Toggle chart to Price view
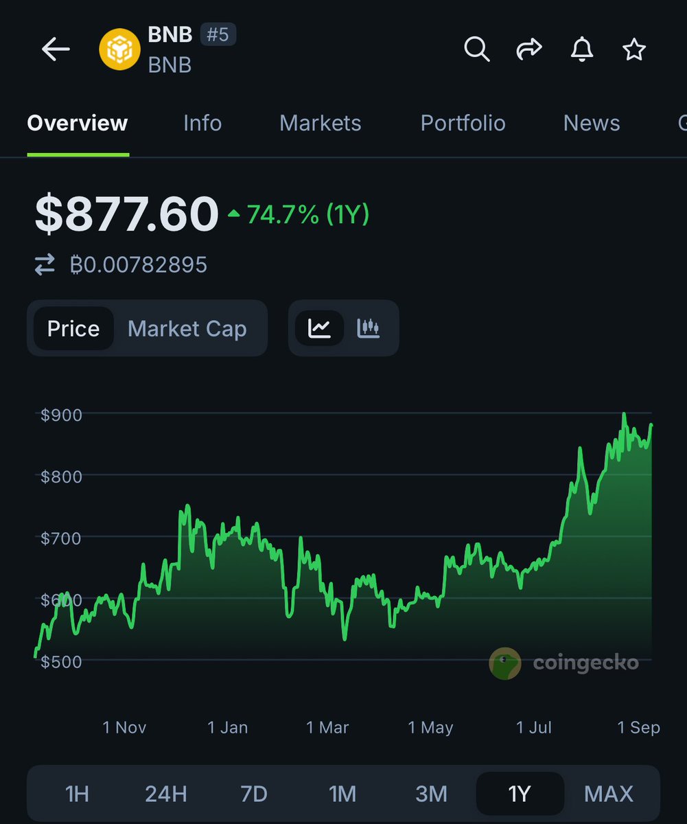 pos(73,329)
